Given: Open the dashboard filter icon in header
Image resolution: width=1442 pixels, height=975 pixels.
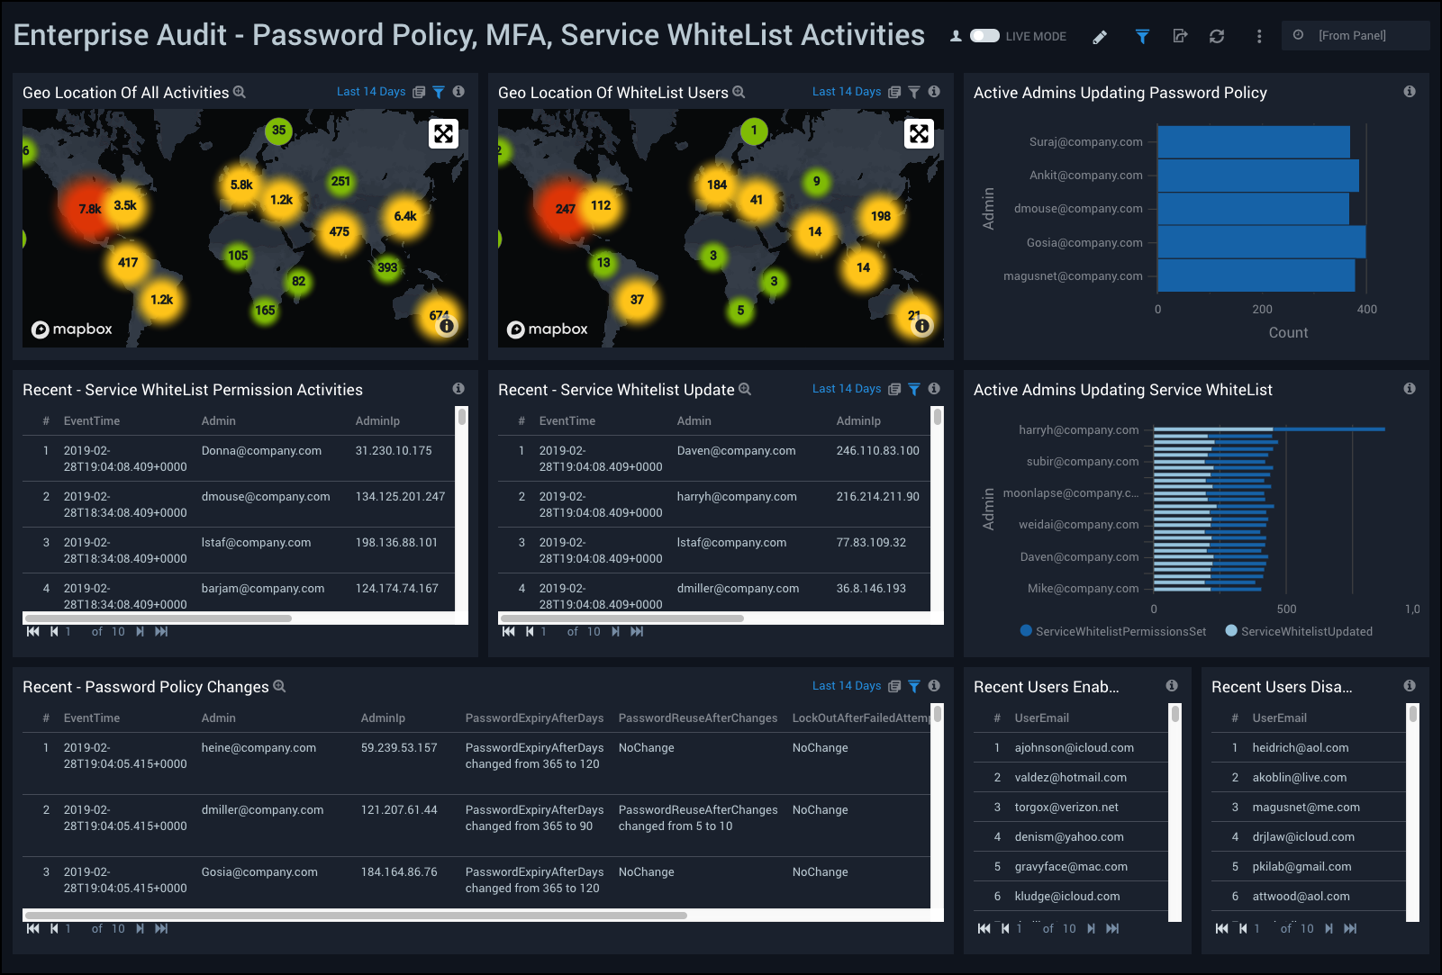Looking at the screenshot, I should click(x=1142, y=37).
